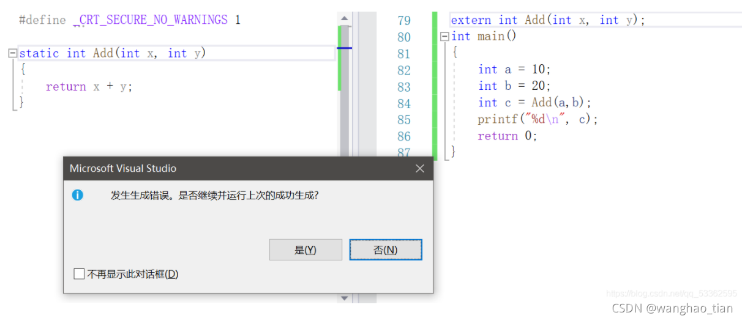Click the Microsoft Visual Studio dialog title bar
The image size is (742, 321).
click(x=248, y=169)
